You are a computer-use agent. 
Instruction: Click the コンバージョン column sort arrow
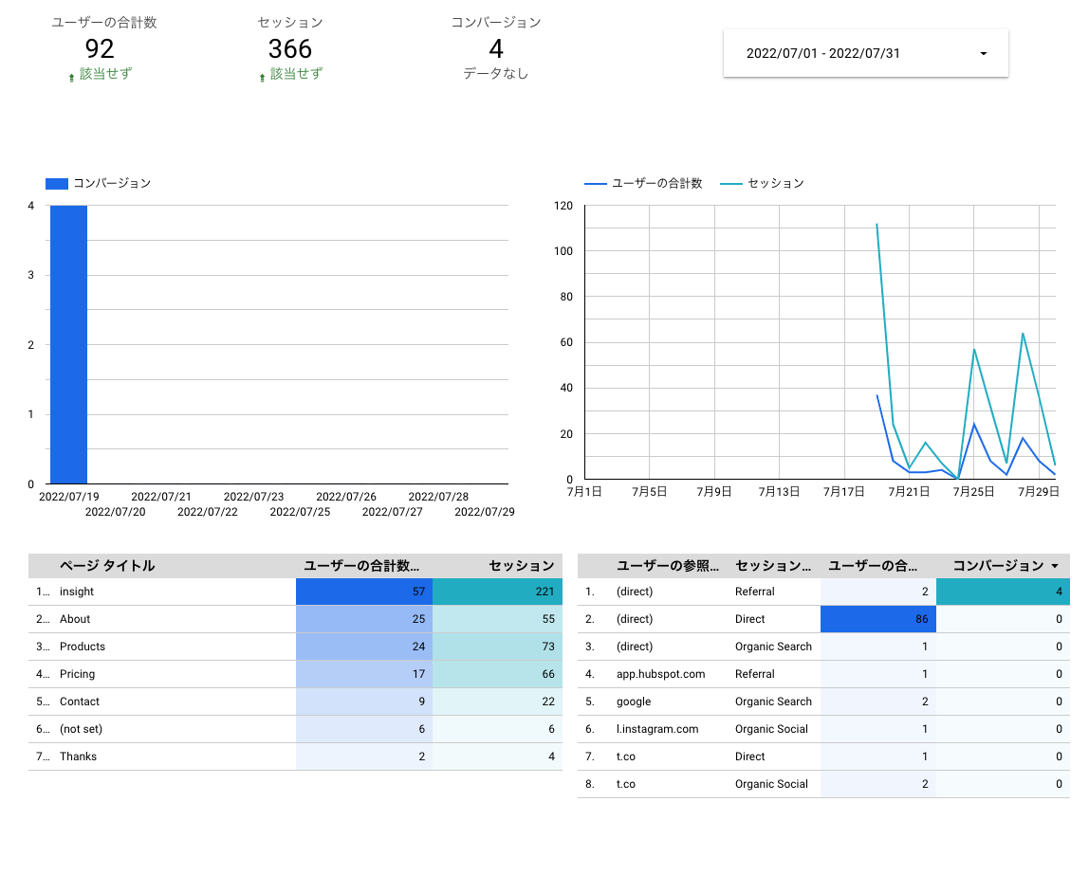coord(1055,566)
